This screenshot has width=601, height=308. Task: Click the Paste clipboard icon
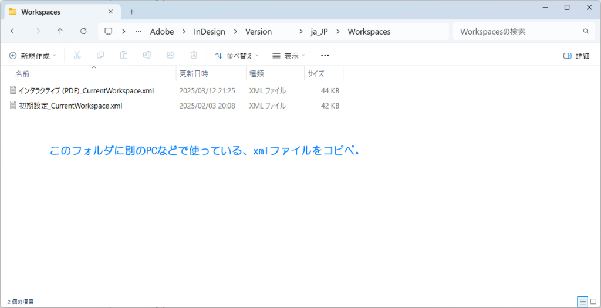pyautogui.click(x=124, y=55)
